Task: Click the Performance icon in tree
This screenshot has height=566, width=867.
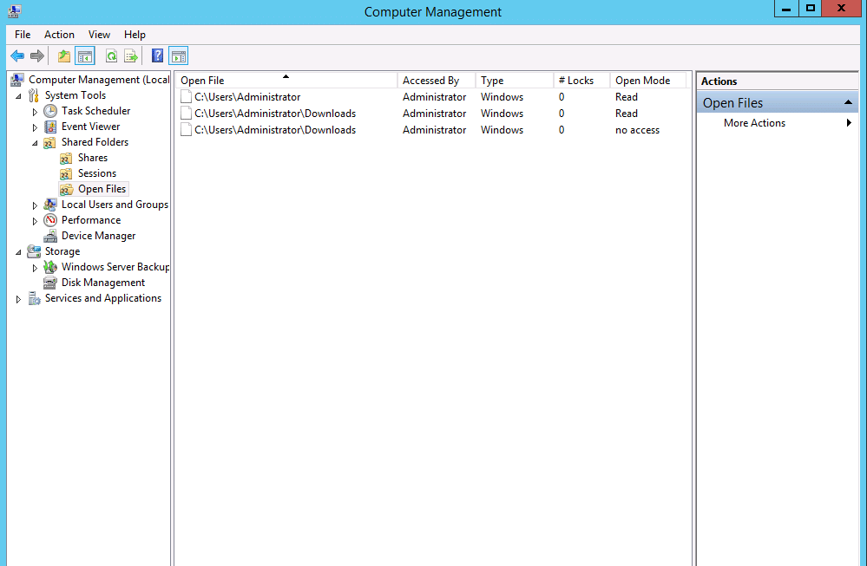Action: [50, 220]
